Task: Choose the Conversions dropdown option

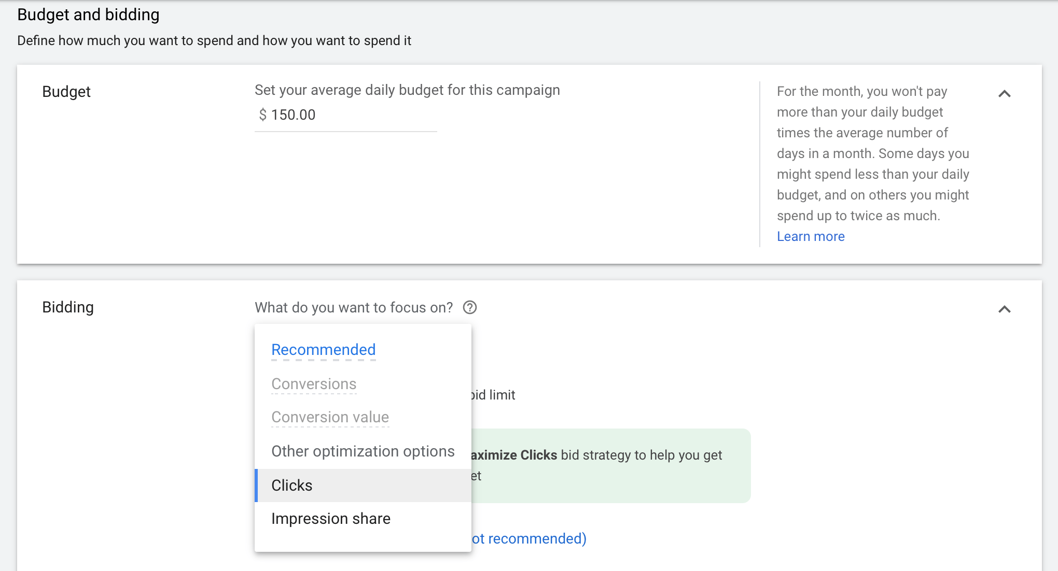Action: click(x=314, y=384)
